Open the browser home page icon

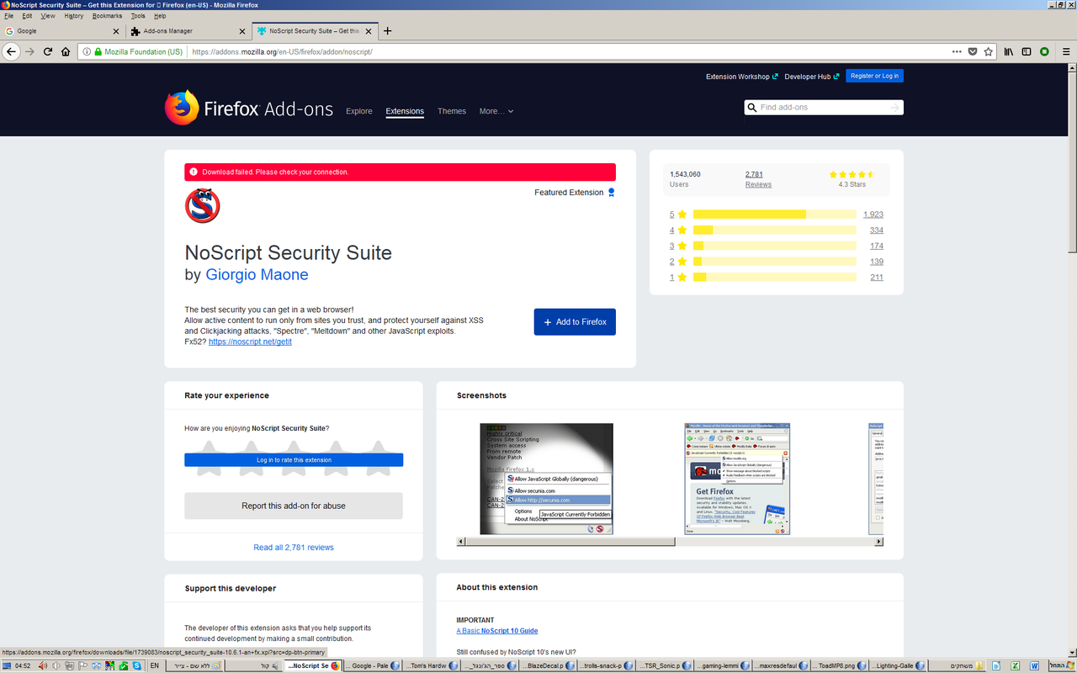66,51
